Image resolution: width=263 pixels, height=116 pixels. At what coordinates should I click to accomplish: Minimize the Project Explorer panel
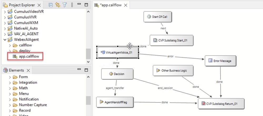[79, 4]
